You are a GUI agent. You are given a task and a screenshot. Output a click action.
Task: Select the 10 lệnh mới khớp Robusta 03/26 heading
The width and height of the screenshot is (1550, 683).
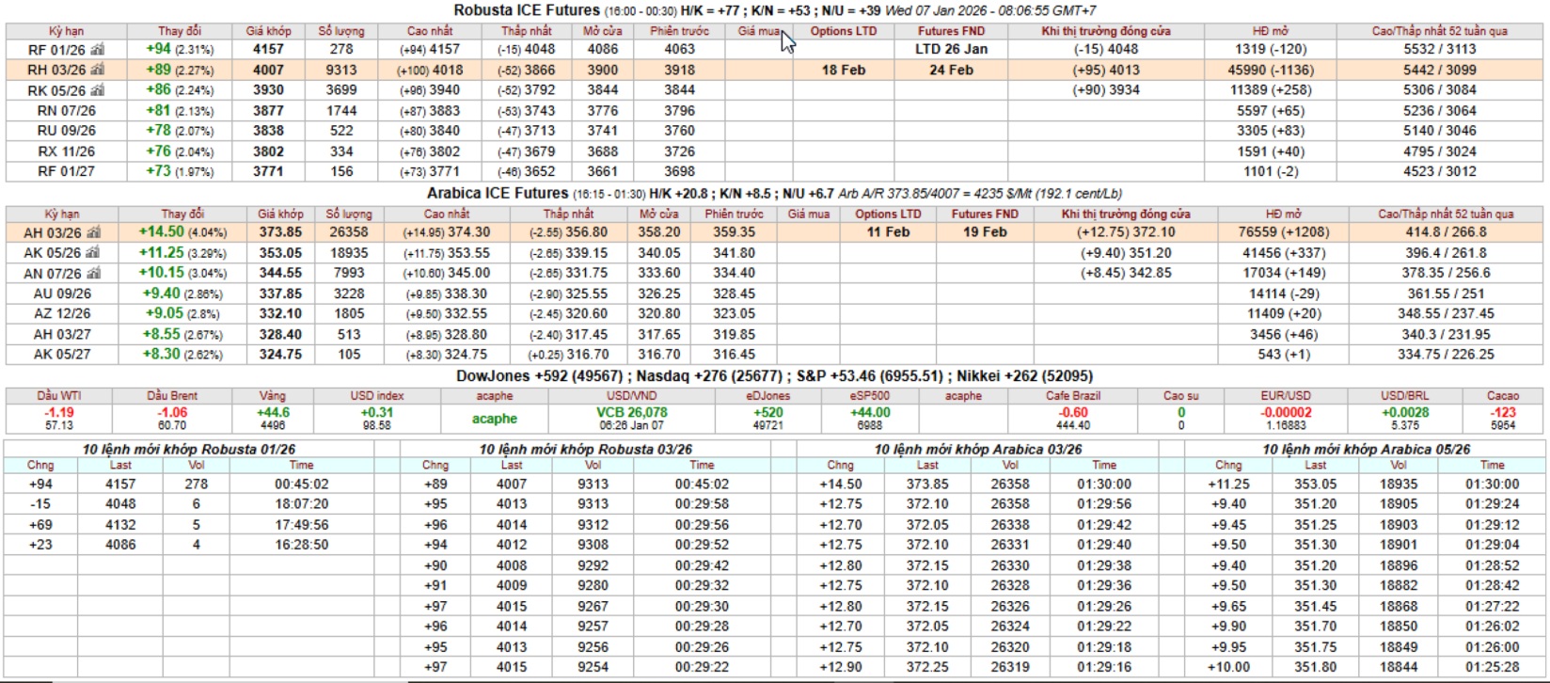[585, 449]
